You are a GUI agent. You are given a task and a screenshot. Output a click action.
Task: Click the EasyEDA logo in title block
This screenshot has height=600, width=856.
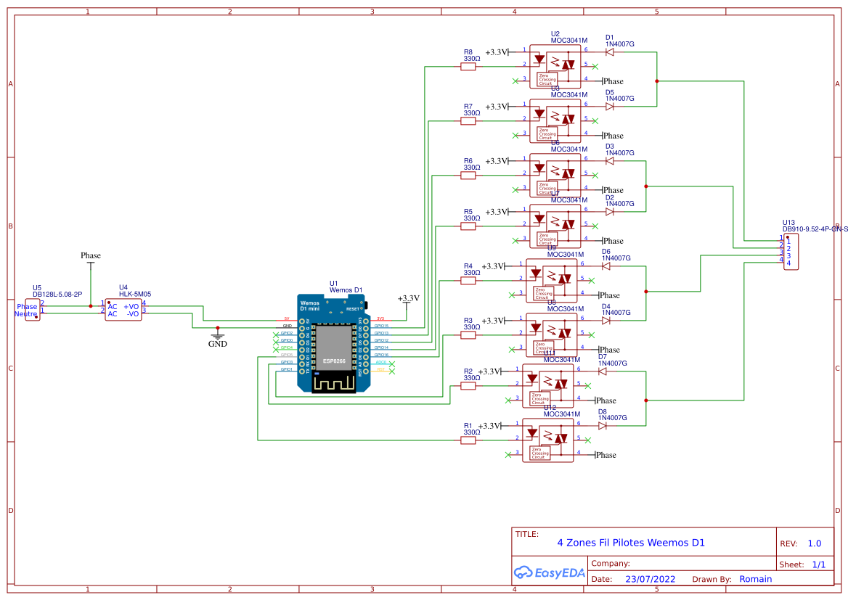click(549, 572)
